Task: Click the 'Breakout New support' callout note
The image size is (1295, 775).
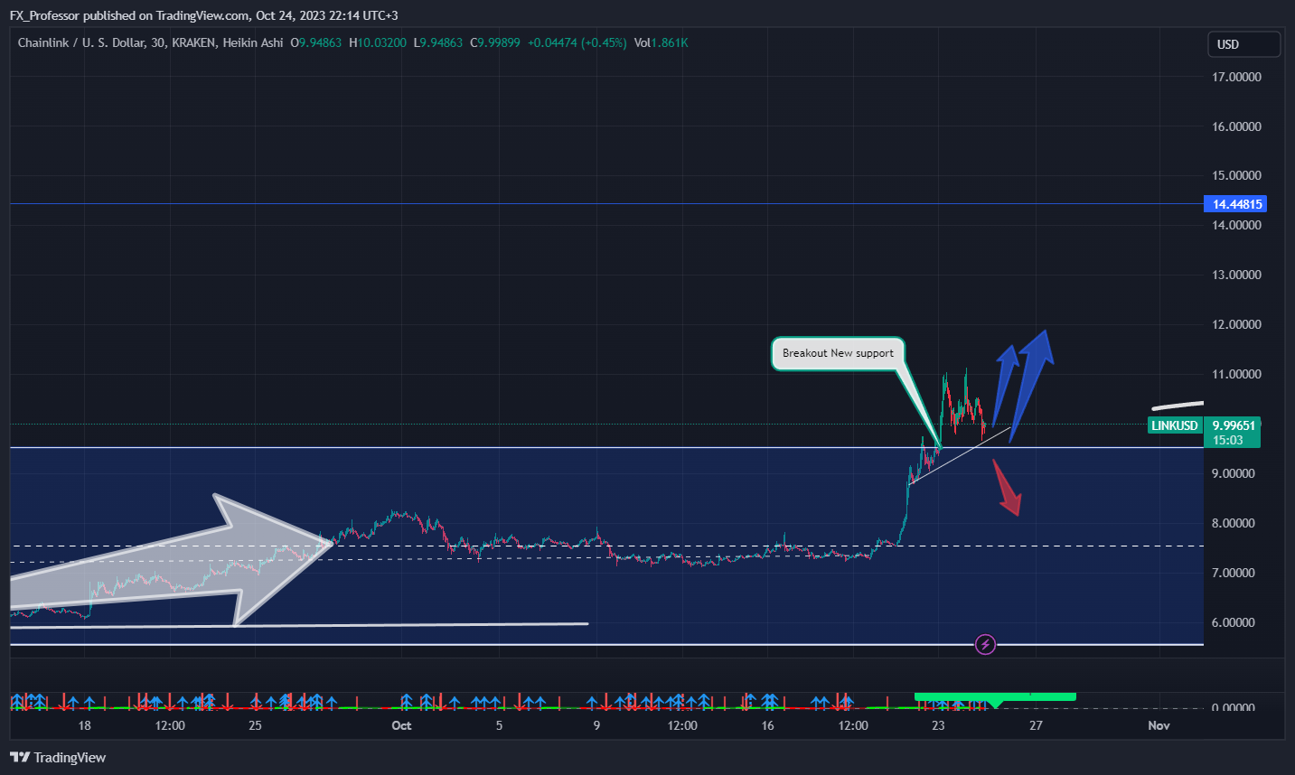Action: 838,353
